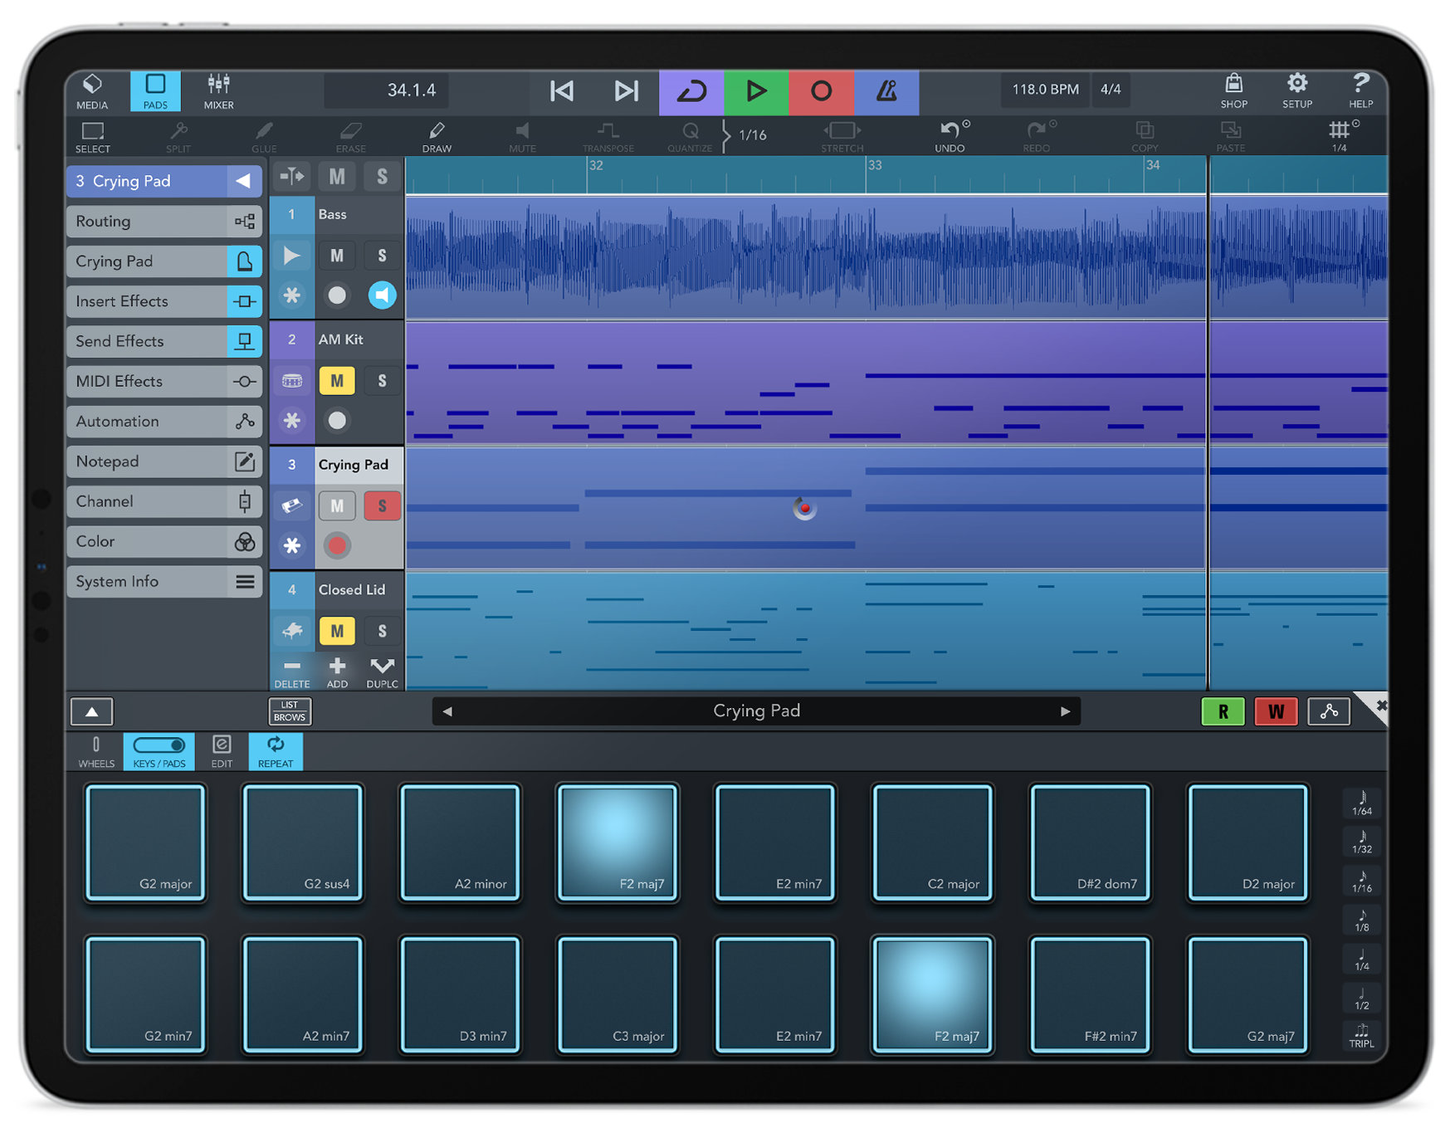
Task: Open the EDIT tab at the bottom
Action: point(221,751)
